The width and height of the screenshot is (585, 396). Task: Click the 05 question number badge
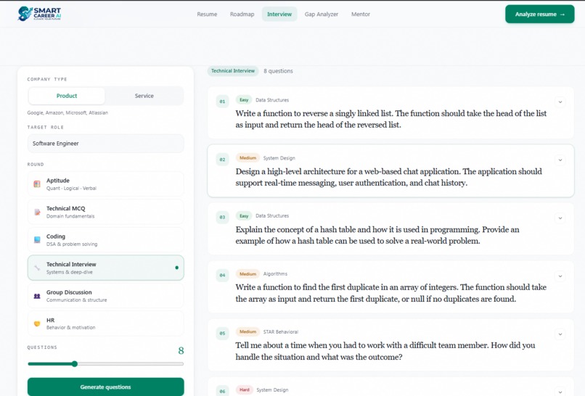point(222,334)
